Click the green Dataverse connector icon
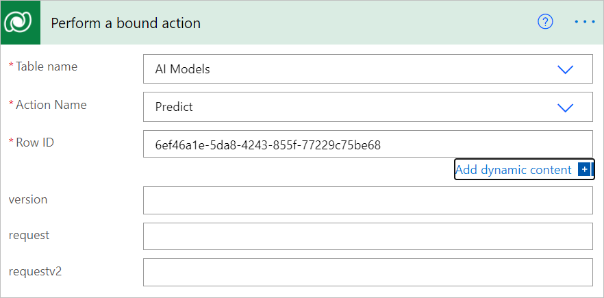The width and height of the screenshot is (604, 298). [x=21, y=23]
